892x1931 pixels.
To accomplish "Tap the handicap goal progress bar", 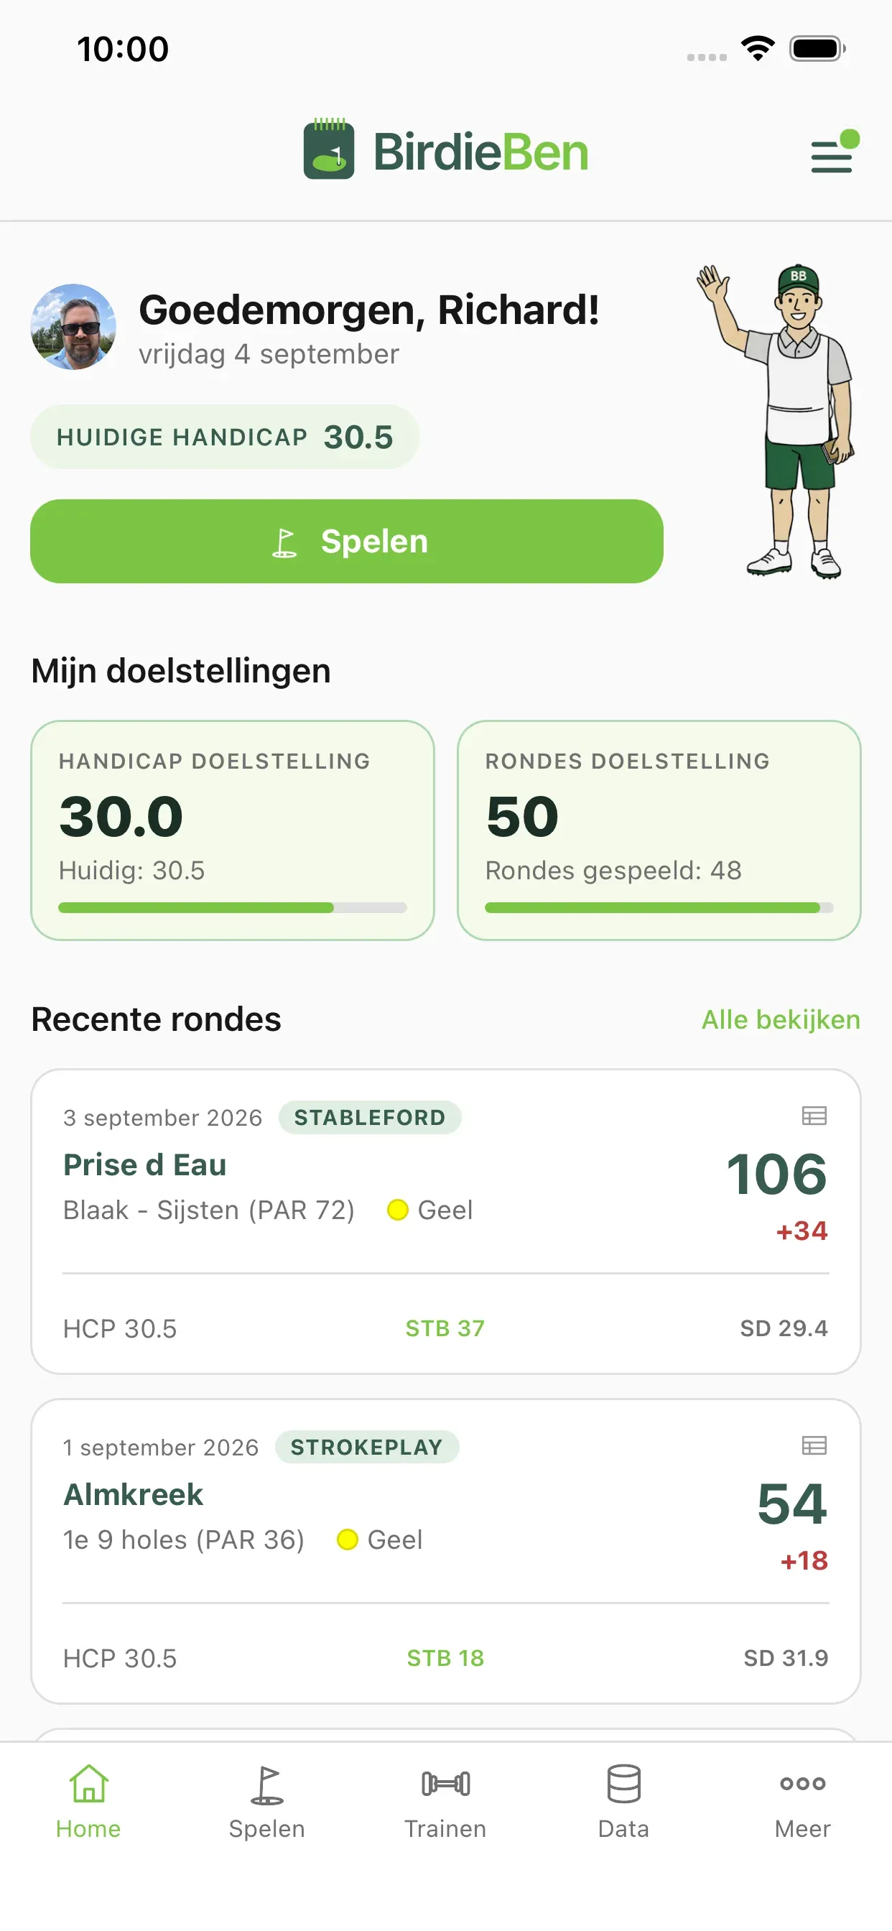I will [233, 908].
